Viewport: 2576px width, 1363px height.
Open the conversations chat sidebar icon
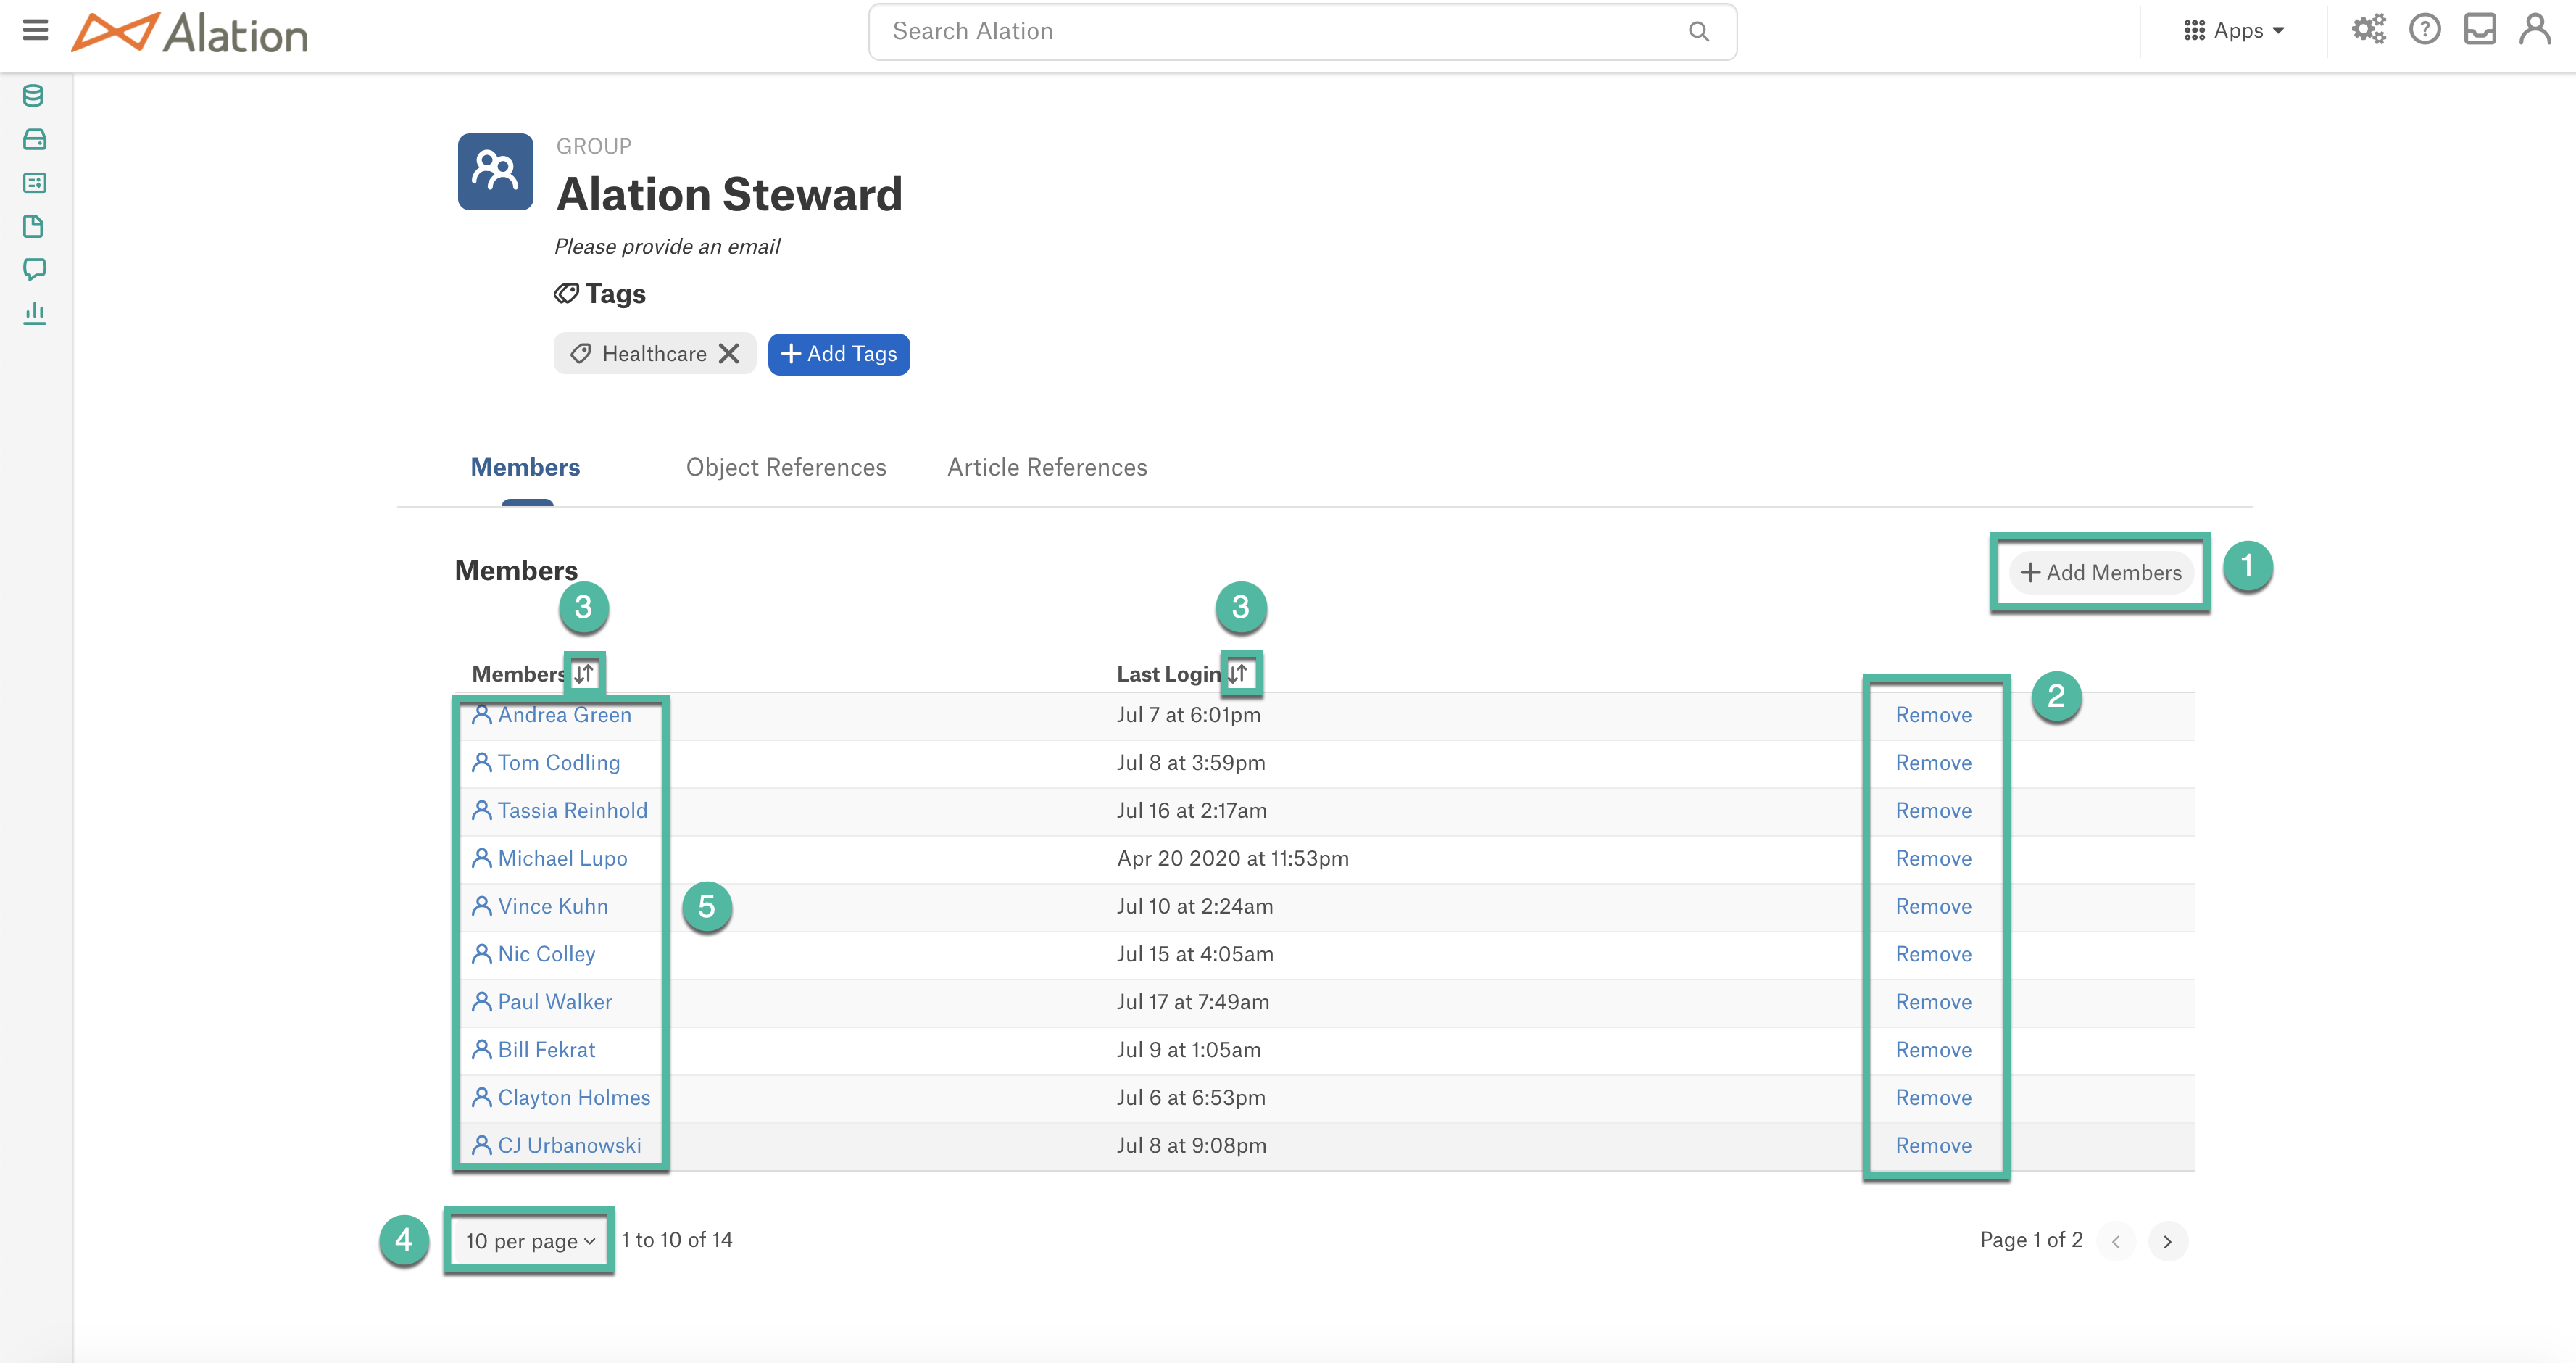tap(34, 269)
